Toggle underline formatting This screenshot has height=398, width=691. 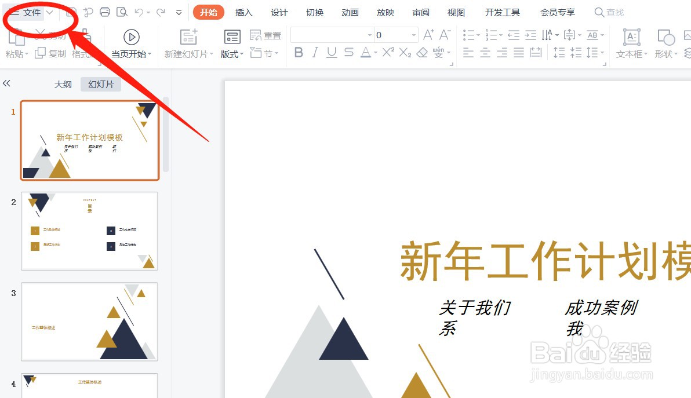(x=332, y=53)
